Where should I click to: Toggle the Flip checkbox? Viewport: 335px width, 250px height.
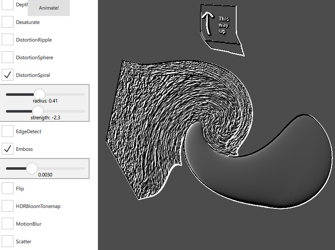click(8, 188)
